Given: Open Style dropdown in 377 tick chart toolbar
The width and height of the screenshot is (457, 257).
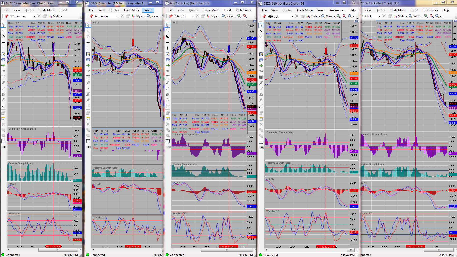Looking at the screenshot, I should click(401, 16).
